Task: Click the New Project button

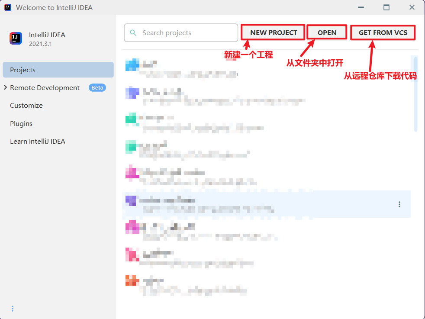Action: (273, 32)
